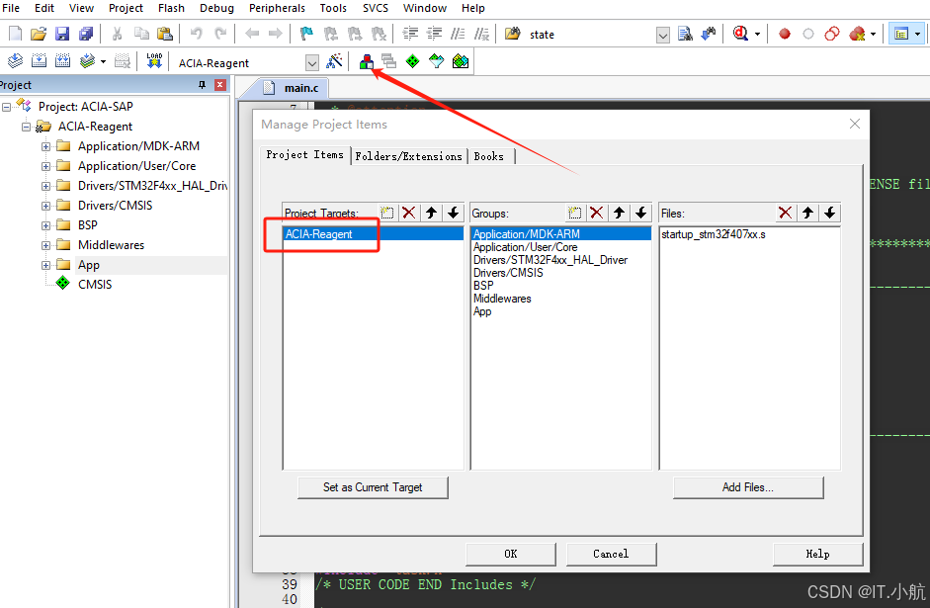Viewport: 930px width, 608px height.
Task: Toggle enable/disable breakpoint hollow circle icon
Action: point(807,34)
